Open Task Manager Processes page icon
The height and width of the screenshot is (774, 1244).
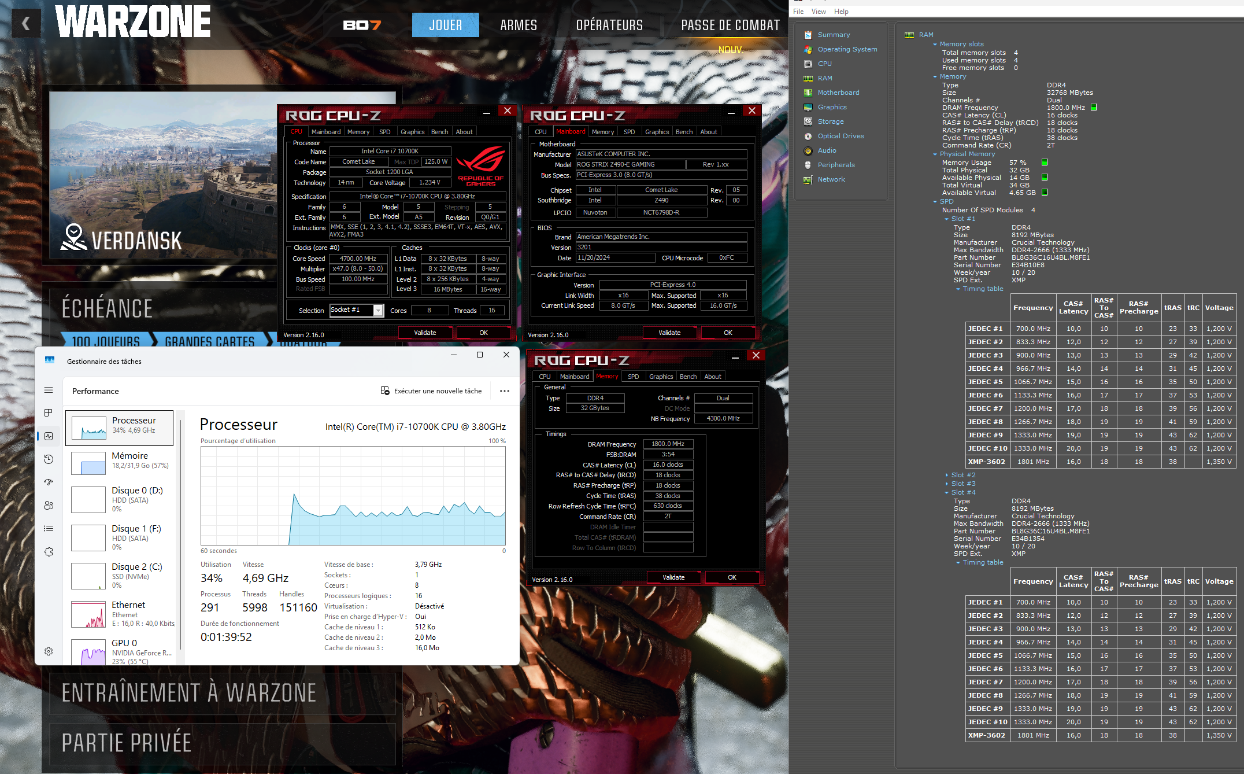click(x=49, y=413)
